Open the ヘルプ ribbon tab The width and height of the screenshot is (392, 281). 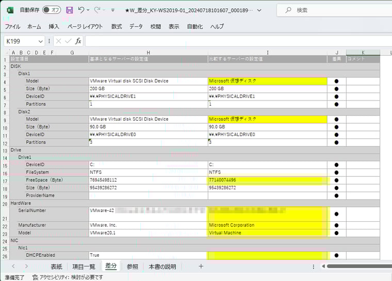tap(217, 26)
